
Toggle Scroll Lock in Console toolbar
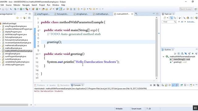point(166,85)
